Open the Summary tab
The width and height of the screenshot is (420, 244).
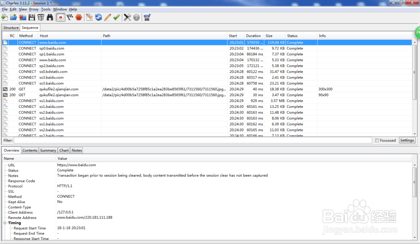pos(48,150)
